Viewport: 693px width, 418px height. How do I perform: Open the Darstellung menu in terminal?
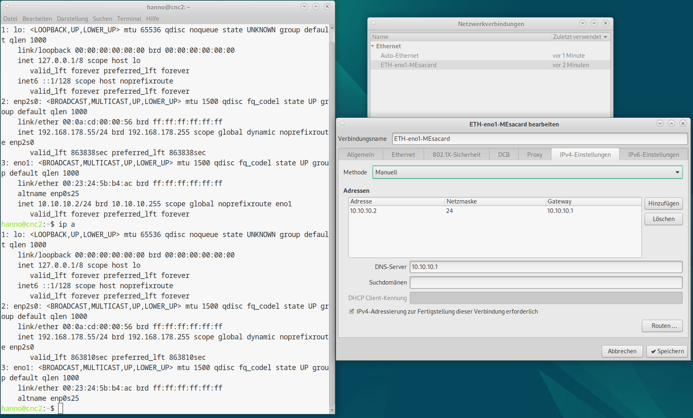[72, 19]
